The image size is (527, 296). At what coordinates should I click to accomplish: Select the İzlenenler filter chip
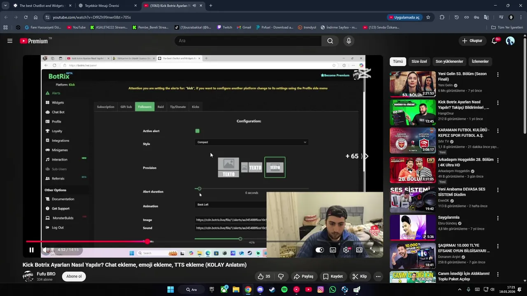(x=480, y=61)
